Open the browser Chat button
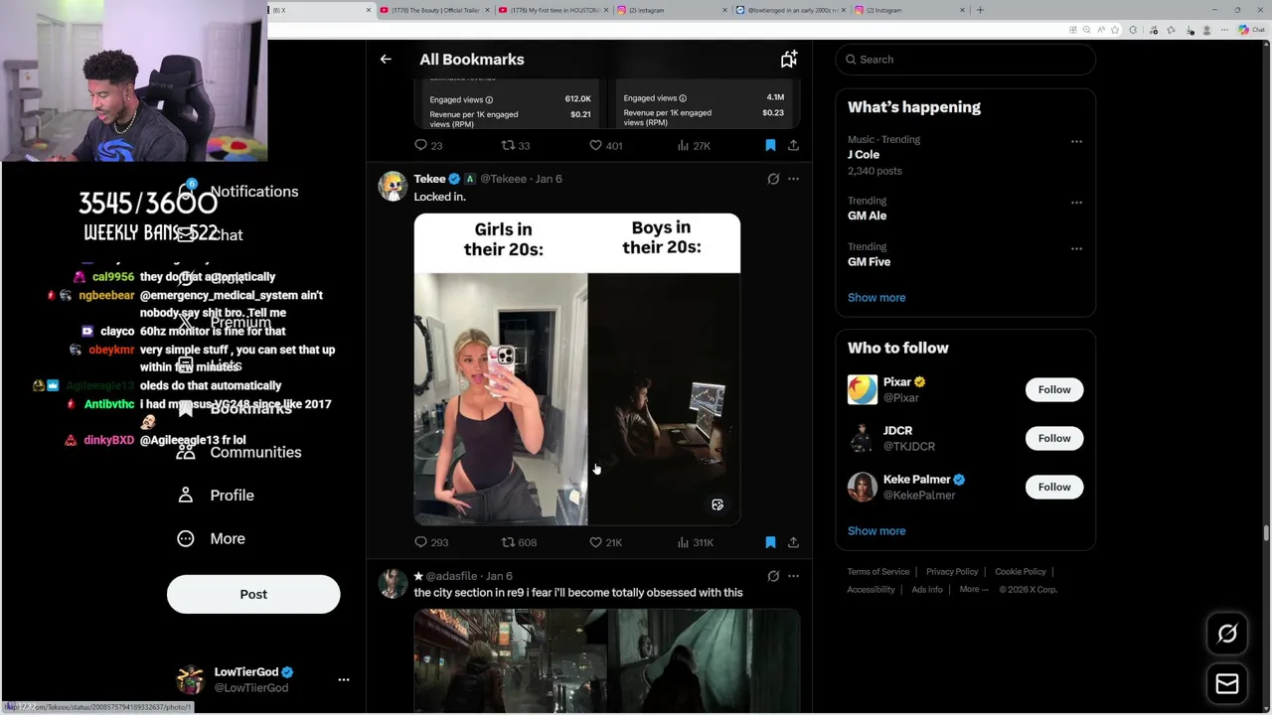 pyautogui.click(x=1251, y=30)
